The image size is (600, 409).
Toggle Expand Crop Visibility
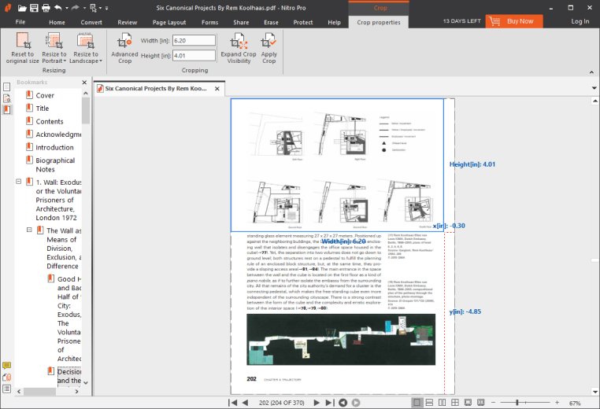pyautogui.click(x=239, y=48)
